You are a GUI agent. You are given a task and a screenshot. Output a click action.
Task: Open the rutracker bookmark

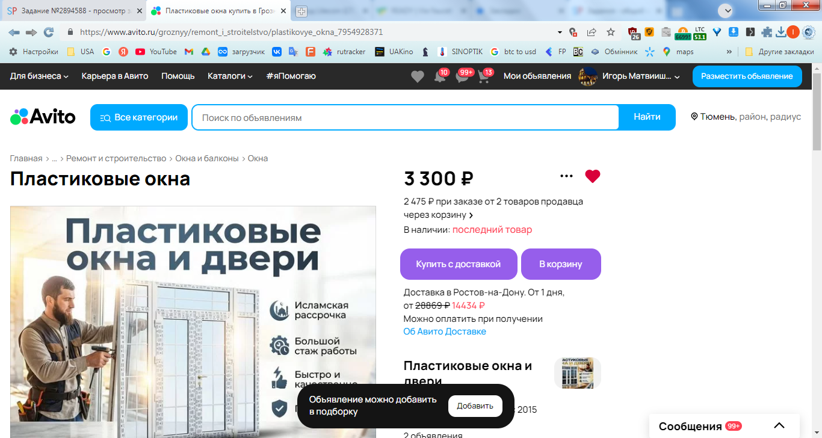(344, 52)
